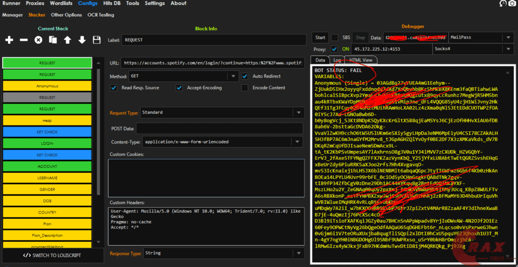The height and width of the screenshot is (267, 518).
Task: Click the floppy disk save icon
Action: click(96, 40)
